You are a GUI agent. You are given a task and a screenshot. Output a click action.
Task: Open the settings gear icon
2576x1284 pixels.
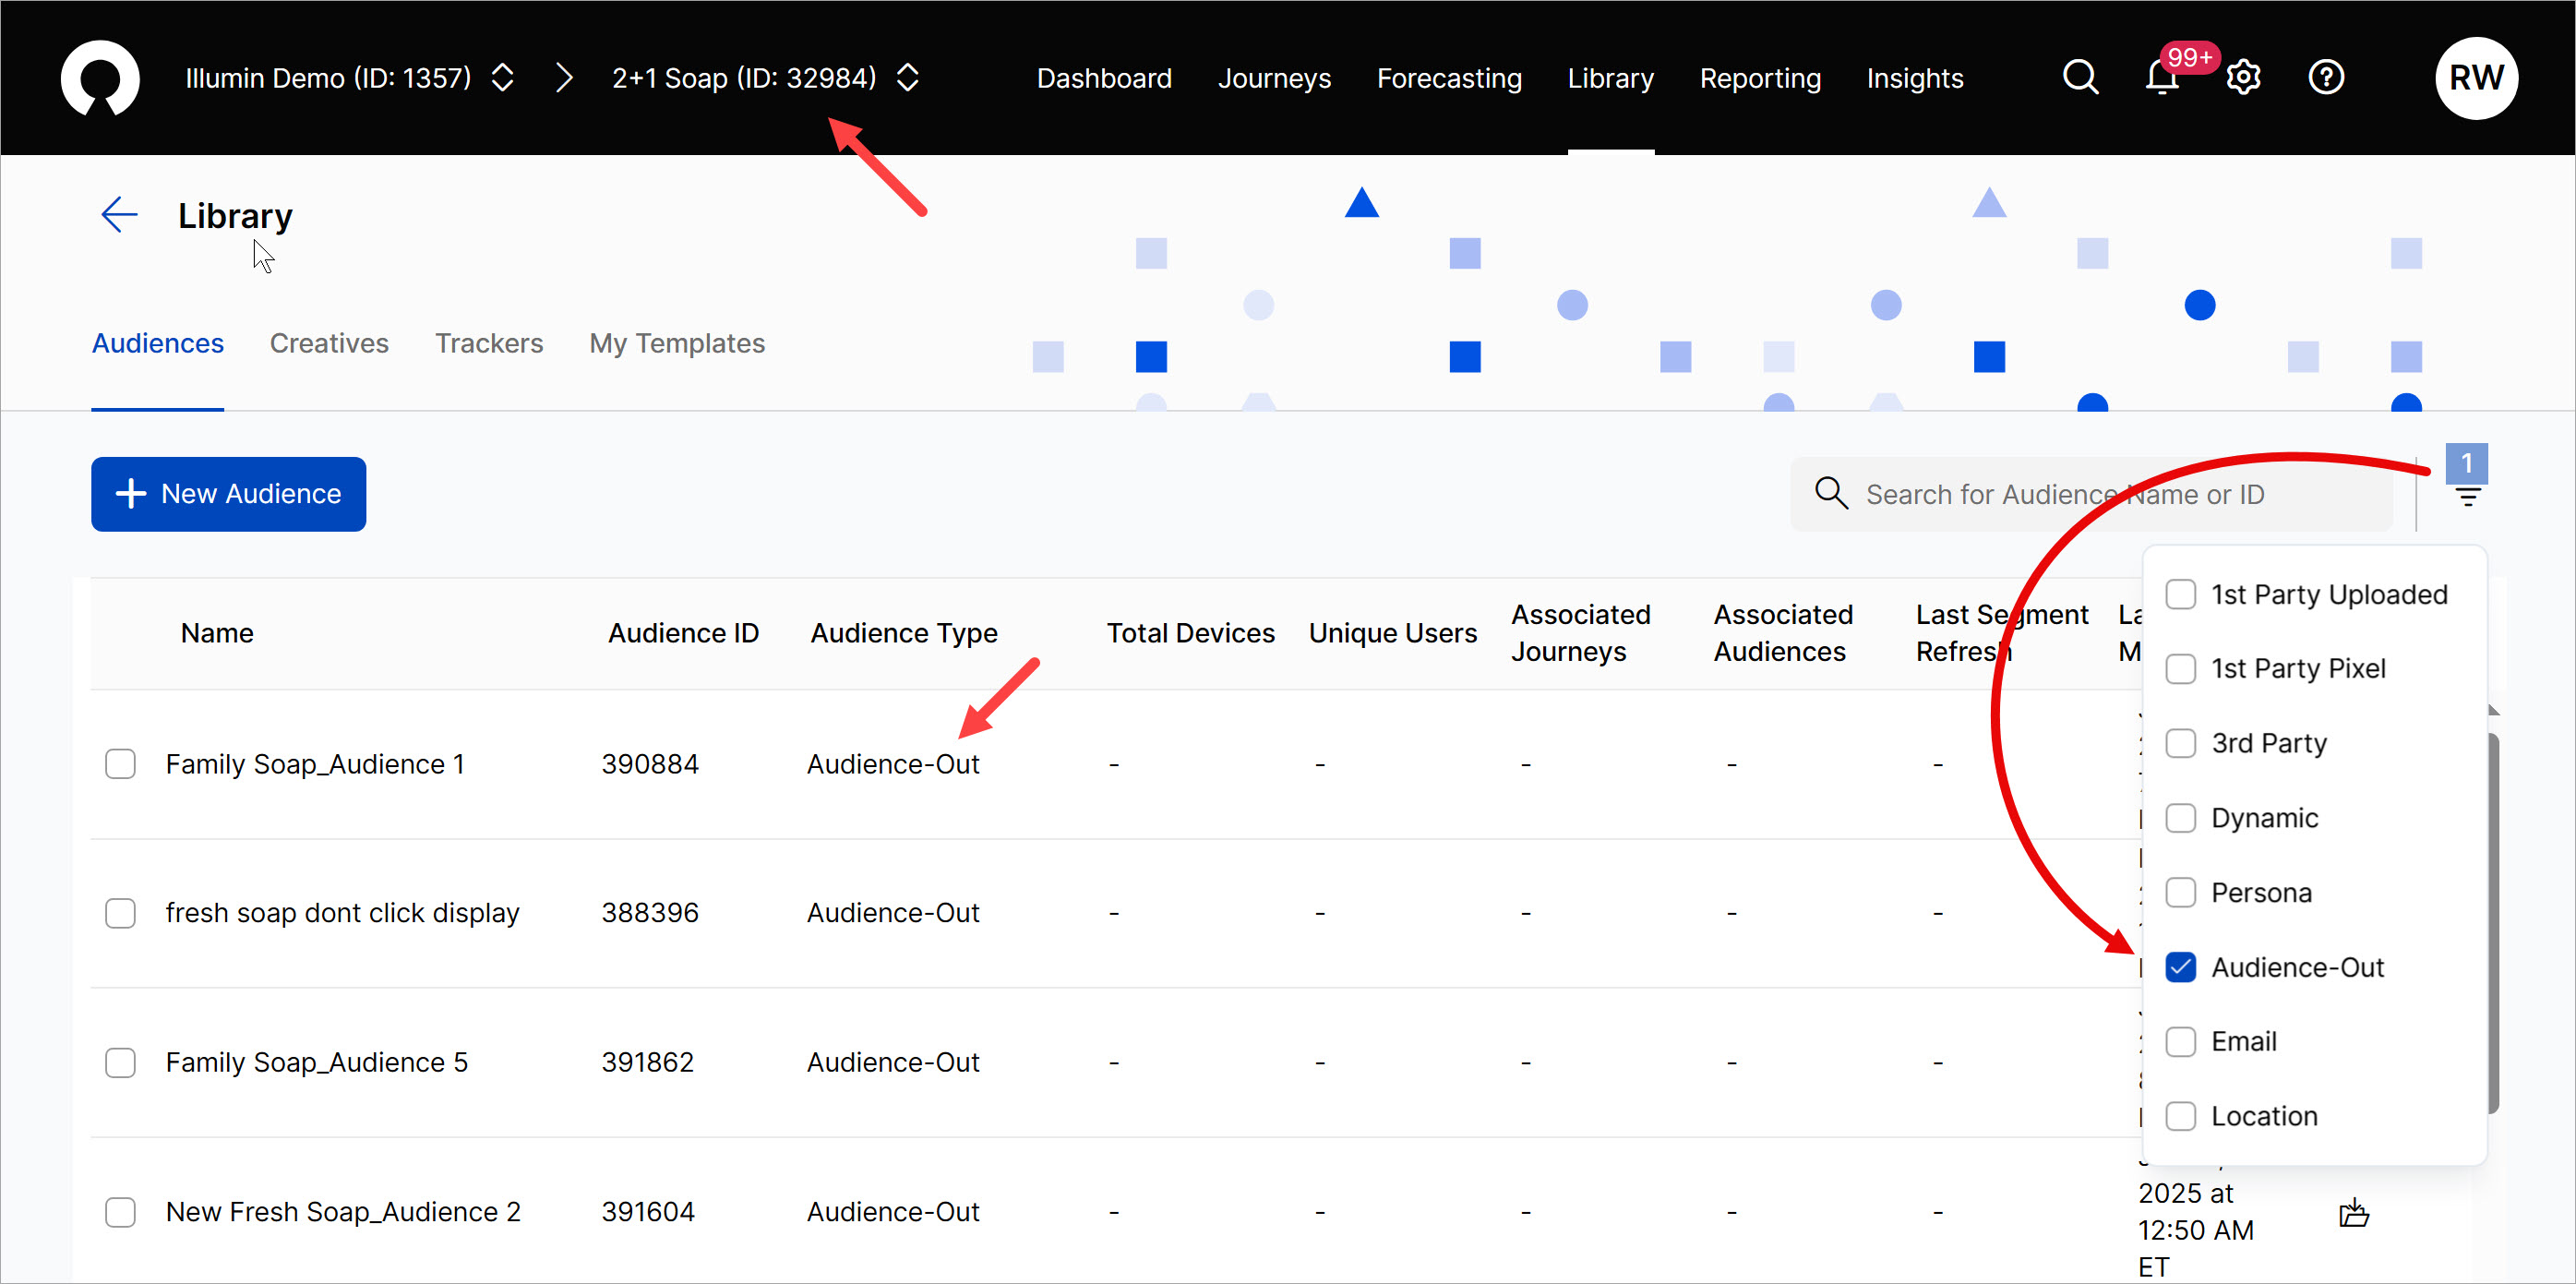tap(2243, 77)
